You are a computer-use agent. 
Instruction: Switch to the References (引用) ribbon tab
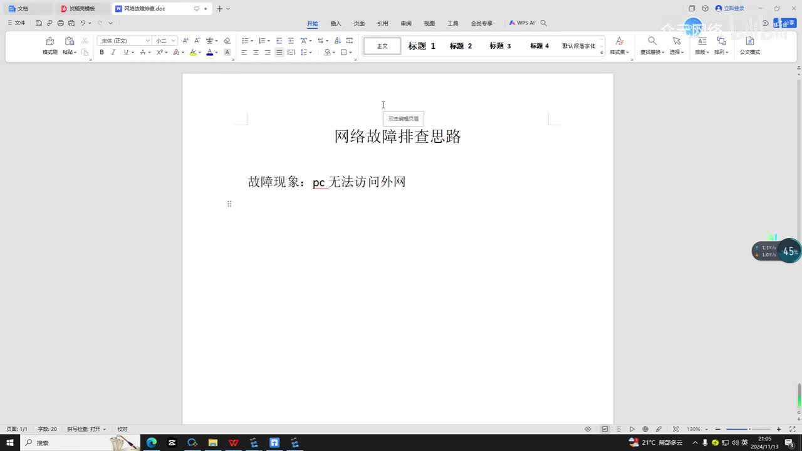coord(383,23)
